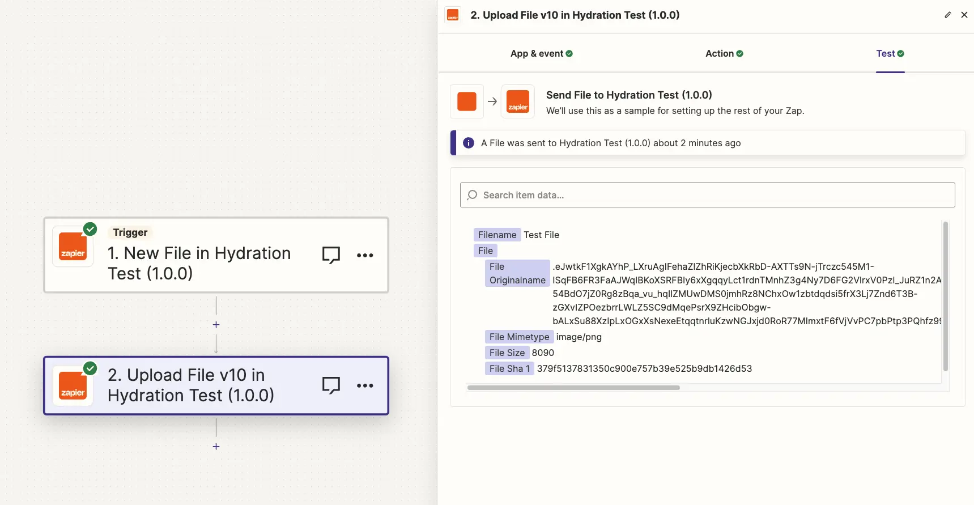Switch to the Action tab

pos(724,53)
